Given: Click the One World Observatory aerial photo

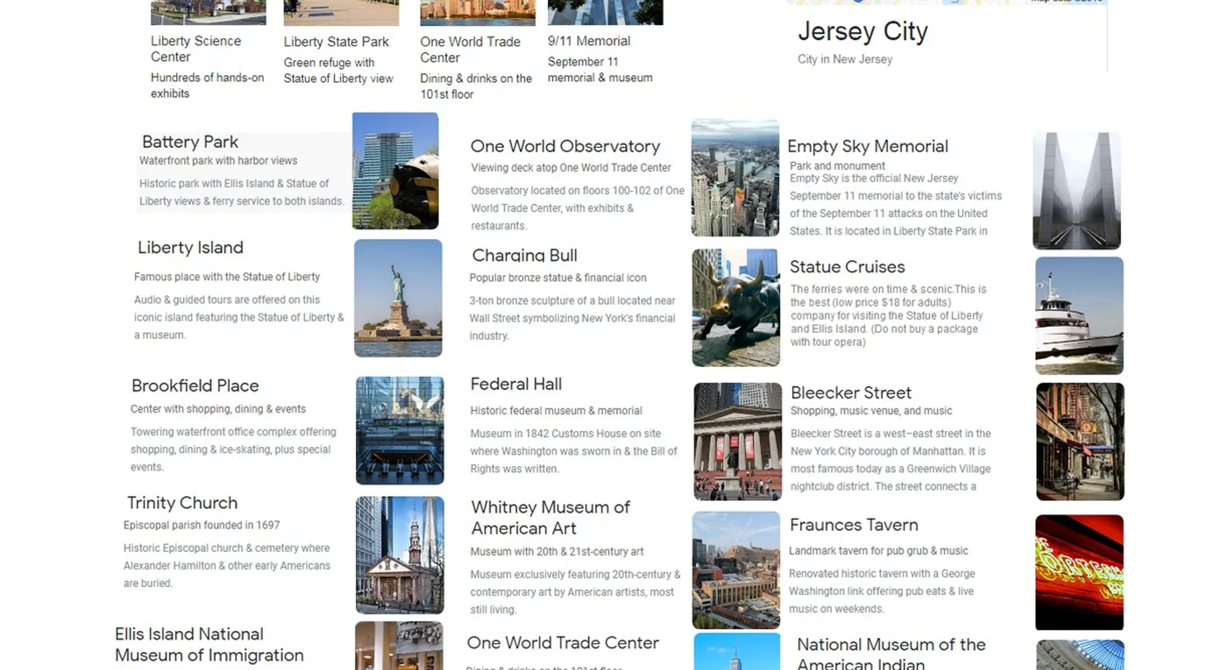Looking at the screenshot, I should point(735,178).
